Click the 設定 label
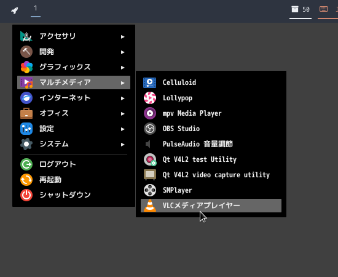Image resolution: width=338 pixels, height=277 pixels. pos(47,129)
